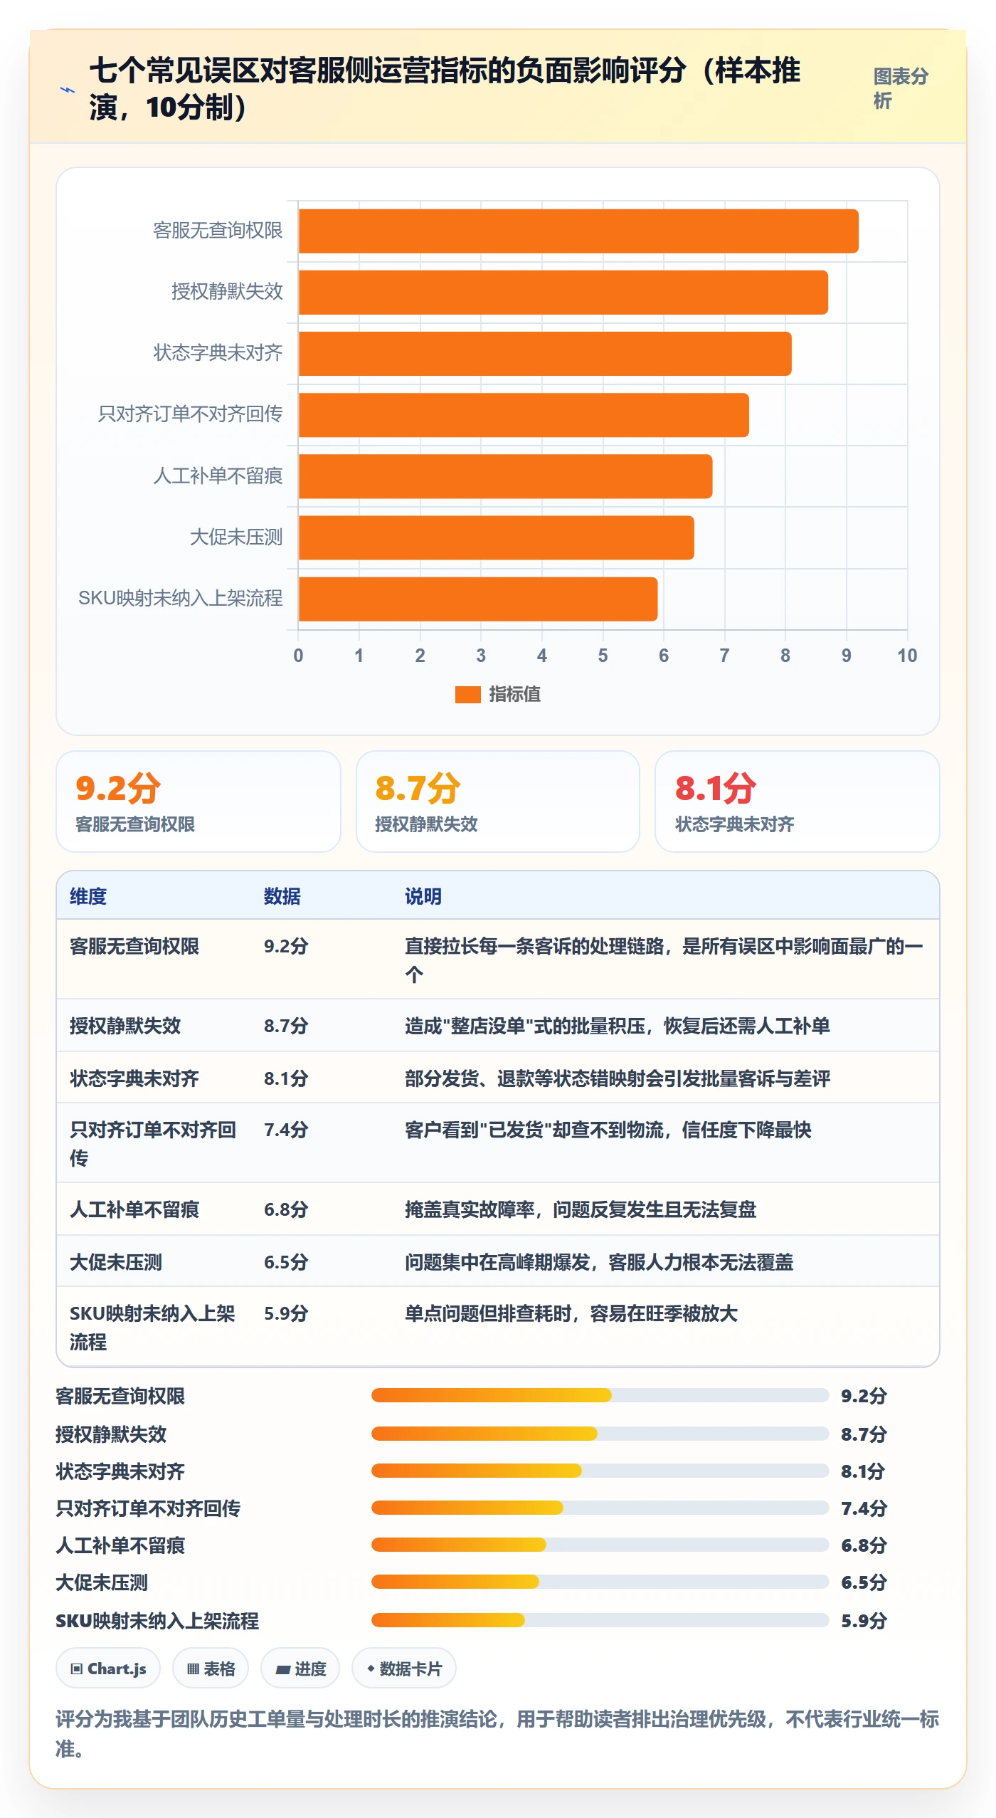This screenshot has width=996, height=1818.
Task: Open the 8.1分 状态字典未对齐 data card
Action: click(798, 802)
